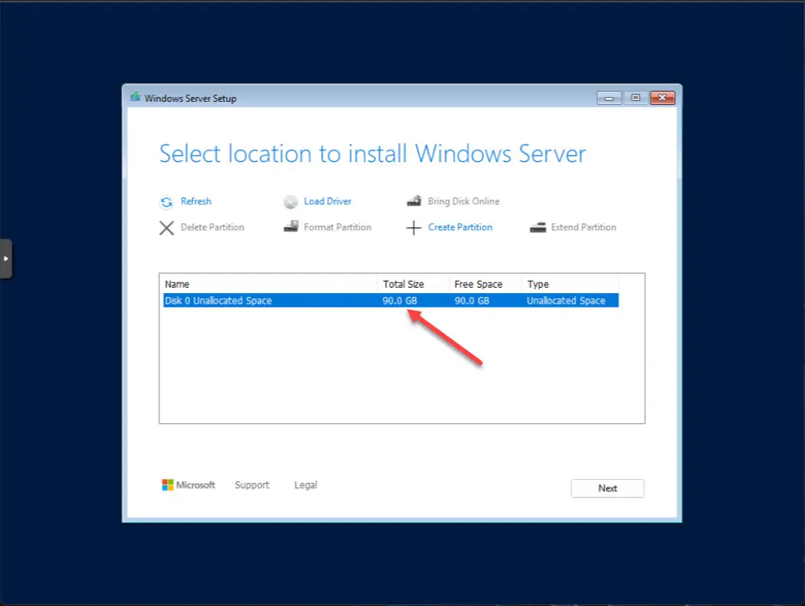Click the 90.0 GB Free Space cell
Screen dimensions: 805x606
click(x=472, y=301)
